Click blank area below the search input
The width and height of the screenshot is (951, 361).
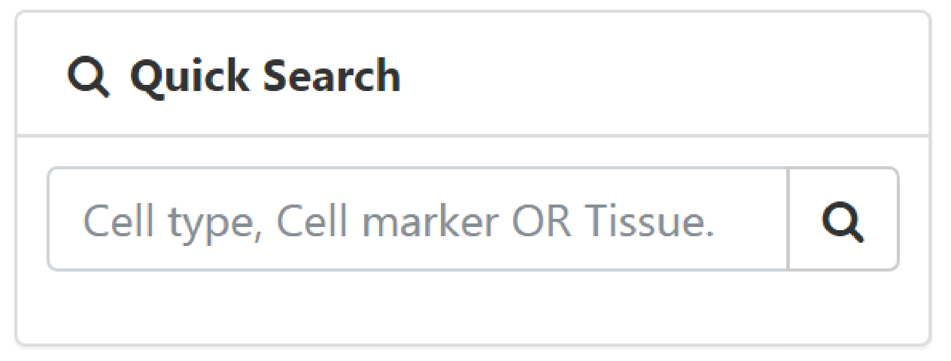tap(473, 307)
